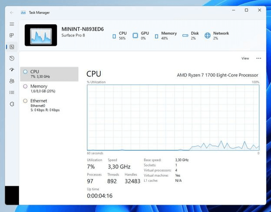Select the Performance page icon
The image size is (271, 212).
[12, 47]
